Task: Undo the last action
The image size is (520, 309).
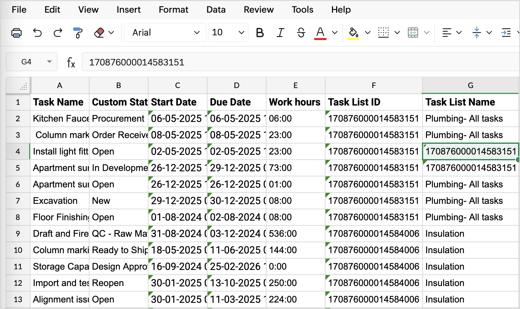Action: click(x=37, y=33)
